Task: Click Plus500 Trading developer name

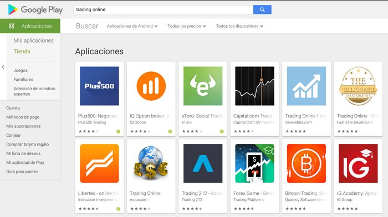Action: click(x=92, y=122)
